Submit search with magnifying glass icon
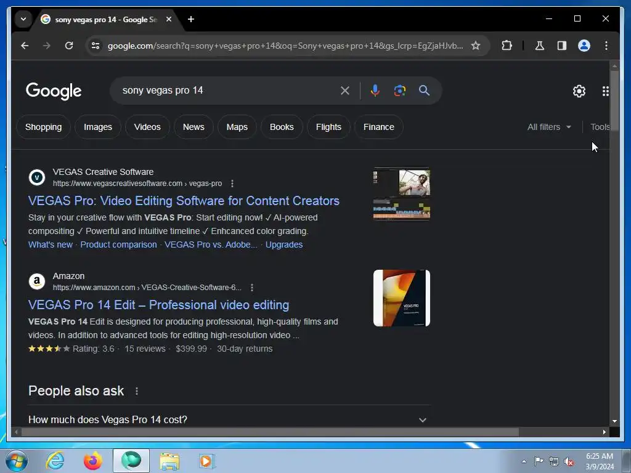This screenshot has height=473, width=631. [424, 91]
